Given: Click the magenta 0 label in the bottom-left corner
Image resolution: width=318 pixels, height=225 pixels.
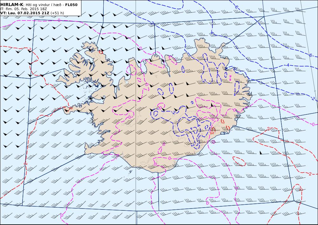Looking at the screenshot, I should (x=62, y=215).
